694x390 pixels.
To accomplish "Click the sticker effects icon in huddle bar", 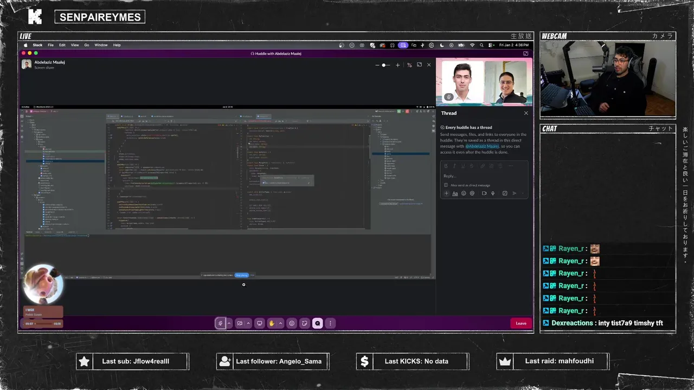I will tap(305, 323).
